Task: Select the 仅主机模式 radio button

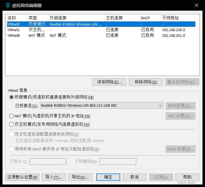Action: [x=12, y=124]
